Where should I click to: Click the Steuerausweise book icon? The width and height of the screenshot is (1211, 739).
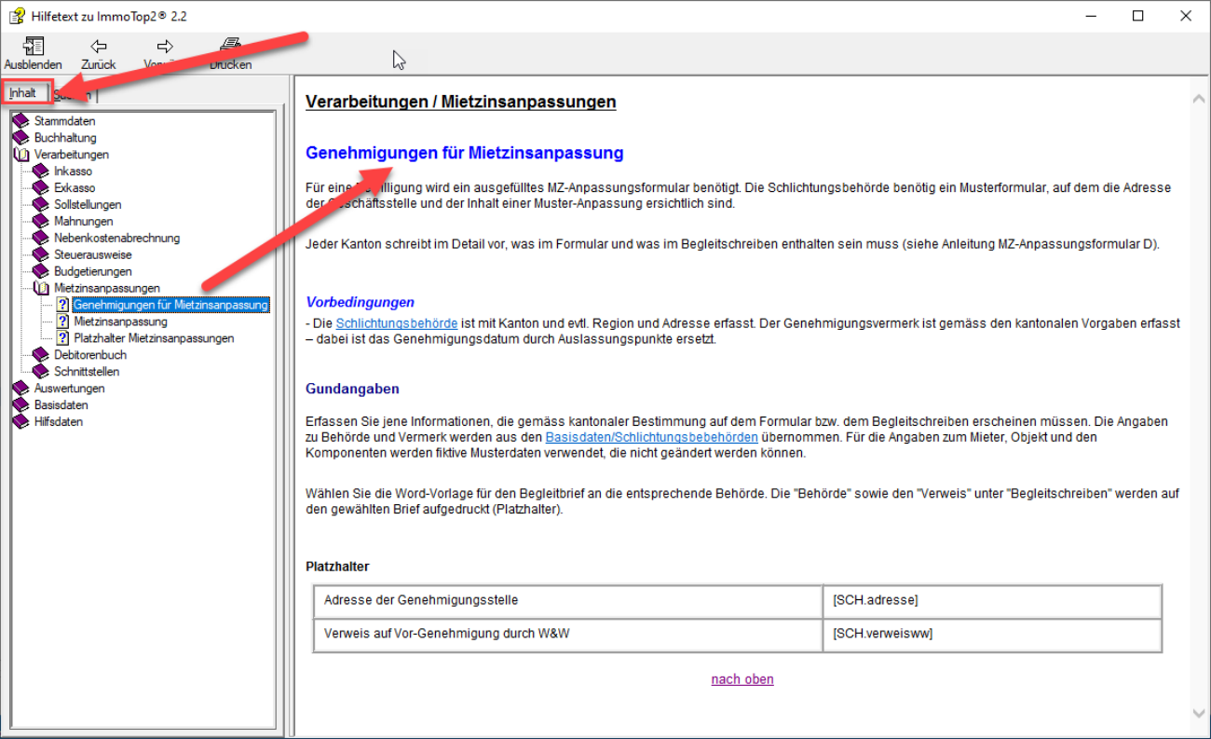(x=41, y=255)
